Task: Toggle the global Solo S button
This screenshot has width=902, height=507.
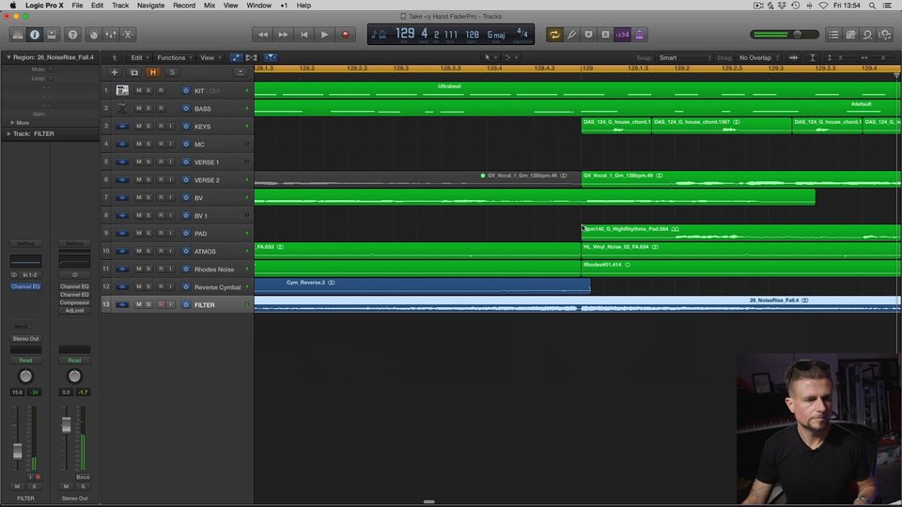Action: click(605, 35)
